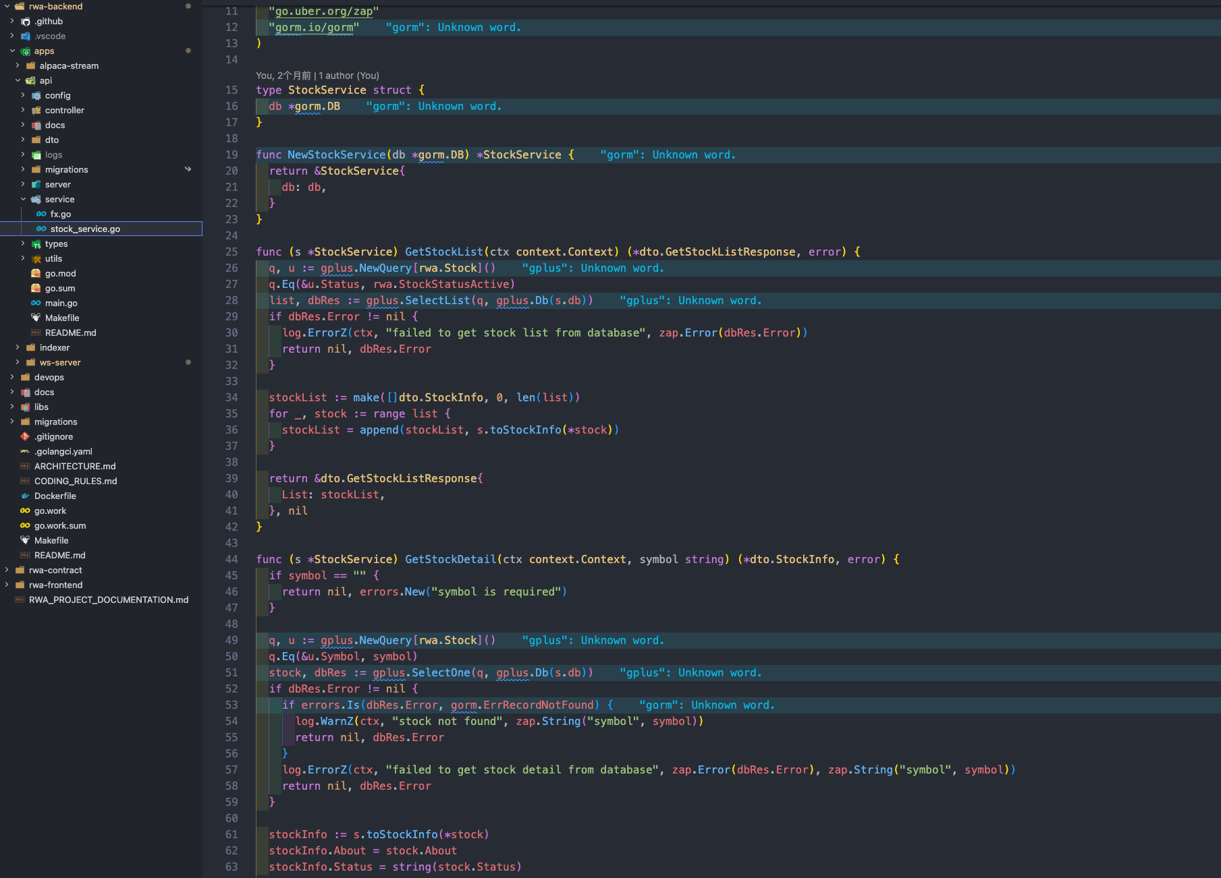Expand the .github folder chevron

[12, 21]
